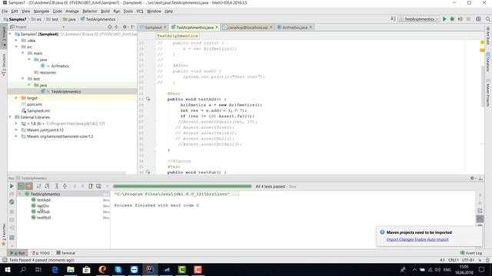Click the Enable Auto-Import link
492x276 pixels.
pyautogui.click(x=431, y=239)
